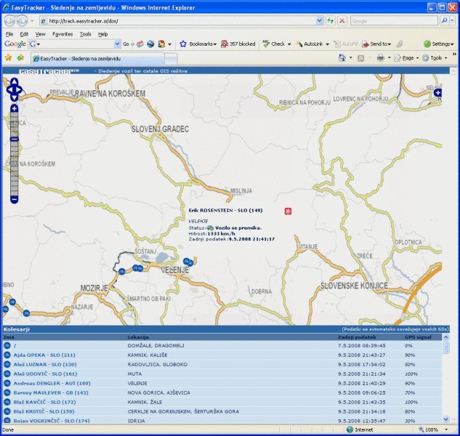Click the address bar URL field
Image resolution: width=460 pixels, height=436 pixels.
[x=182, y=21]
